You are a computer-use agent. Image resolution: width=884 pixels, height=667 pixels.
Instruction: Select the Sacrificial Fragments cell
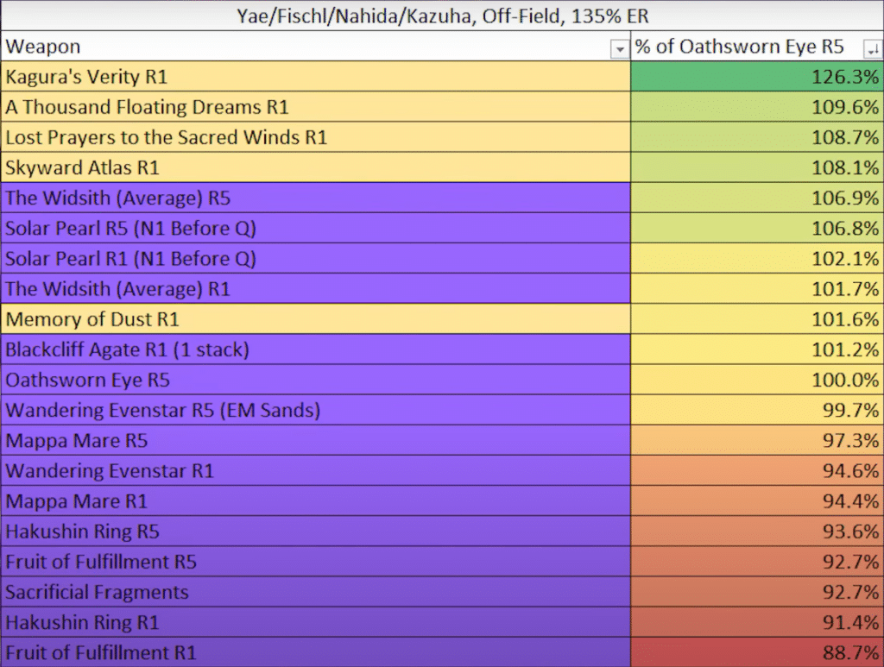(x=316, y=592)
